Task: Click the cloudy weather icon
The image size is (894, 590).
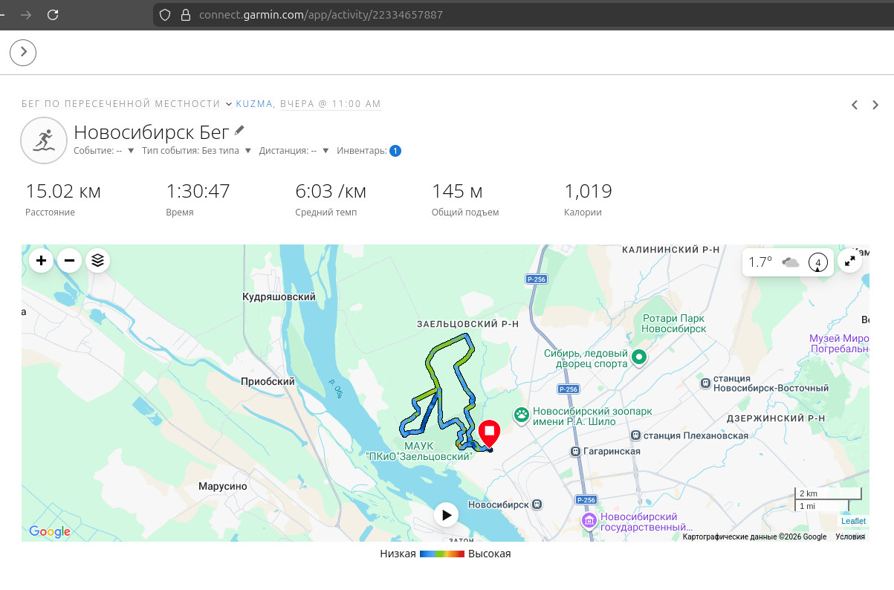Action: tap(790, 262)
